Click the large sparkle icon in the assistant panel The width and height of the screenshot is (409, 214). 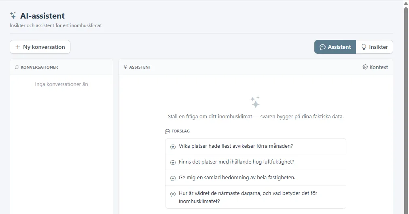[x=255, y=102]
